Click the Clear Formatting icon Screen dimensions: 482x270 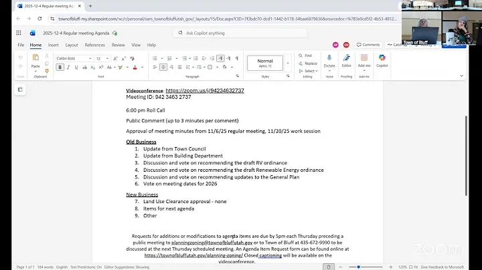coord(132,58)
